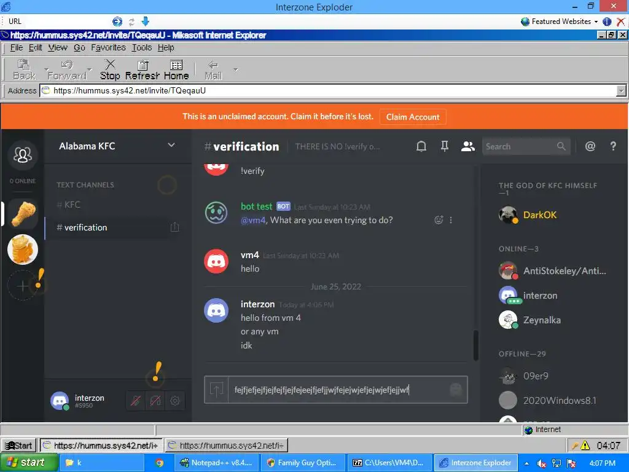Click Back toolbar button
This screenshot has width=629, height=472.
tap(24, 70)
